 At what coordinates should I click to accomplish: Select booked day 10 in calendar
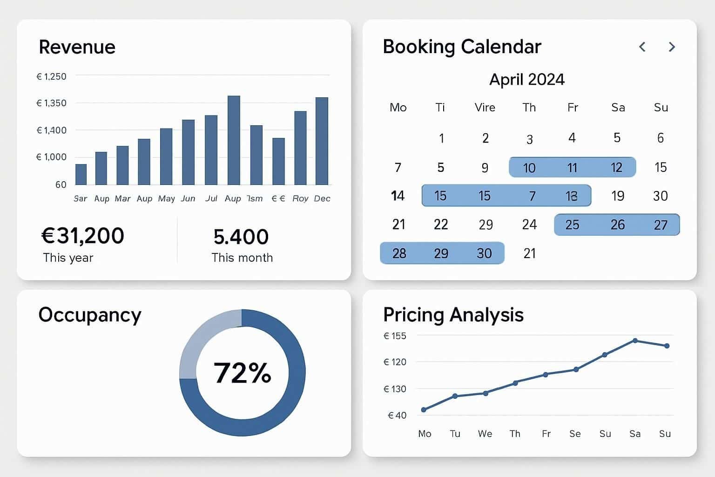[529, 168]
